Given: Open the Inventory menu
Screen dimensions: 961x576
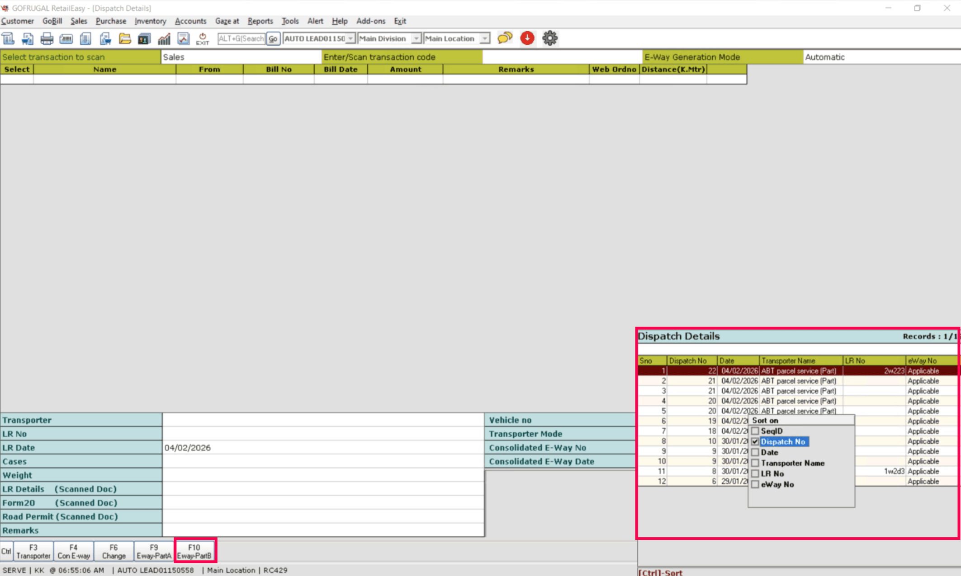Looking at the screenshot, I should (x=150, y=21).
